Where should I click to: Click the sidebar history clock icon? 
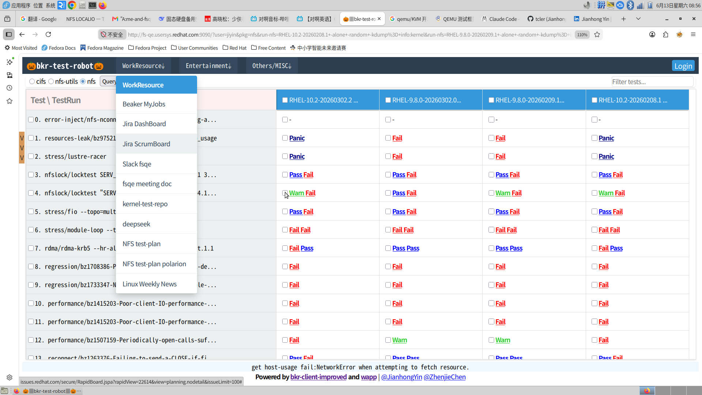[10, 88]
